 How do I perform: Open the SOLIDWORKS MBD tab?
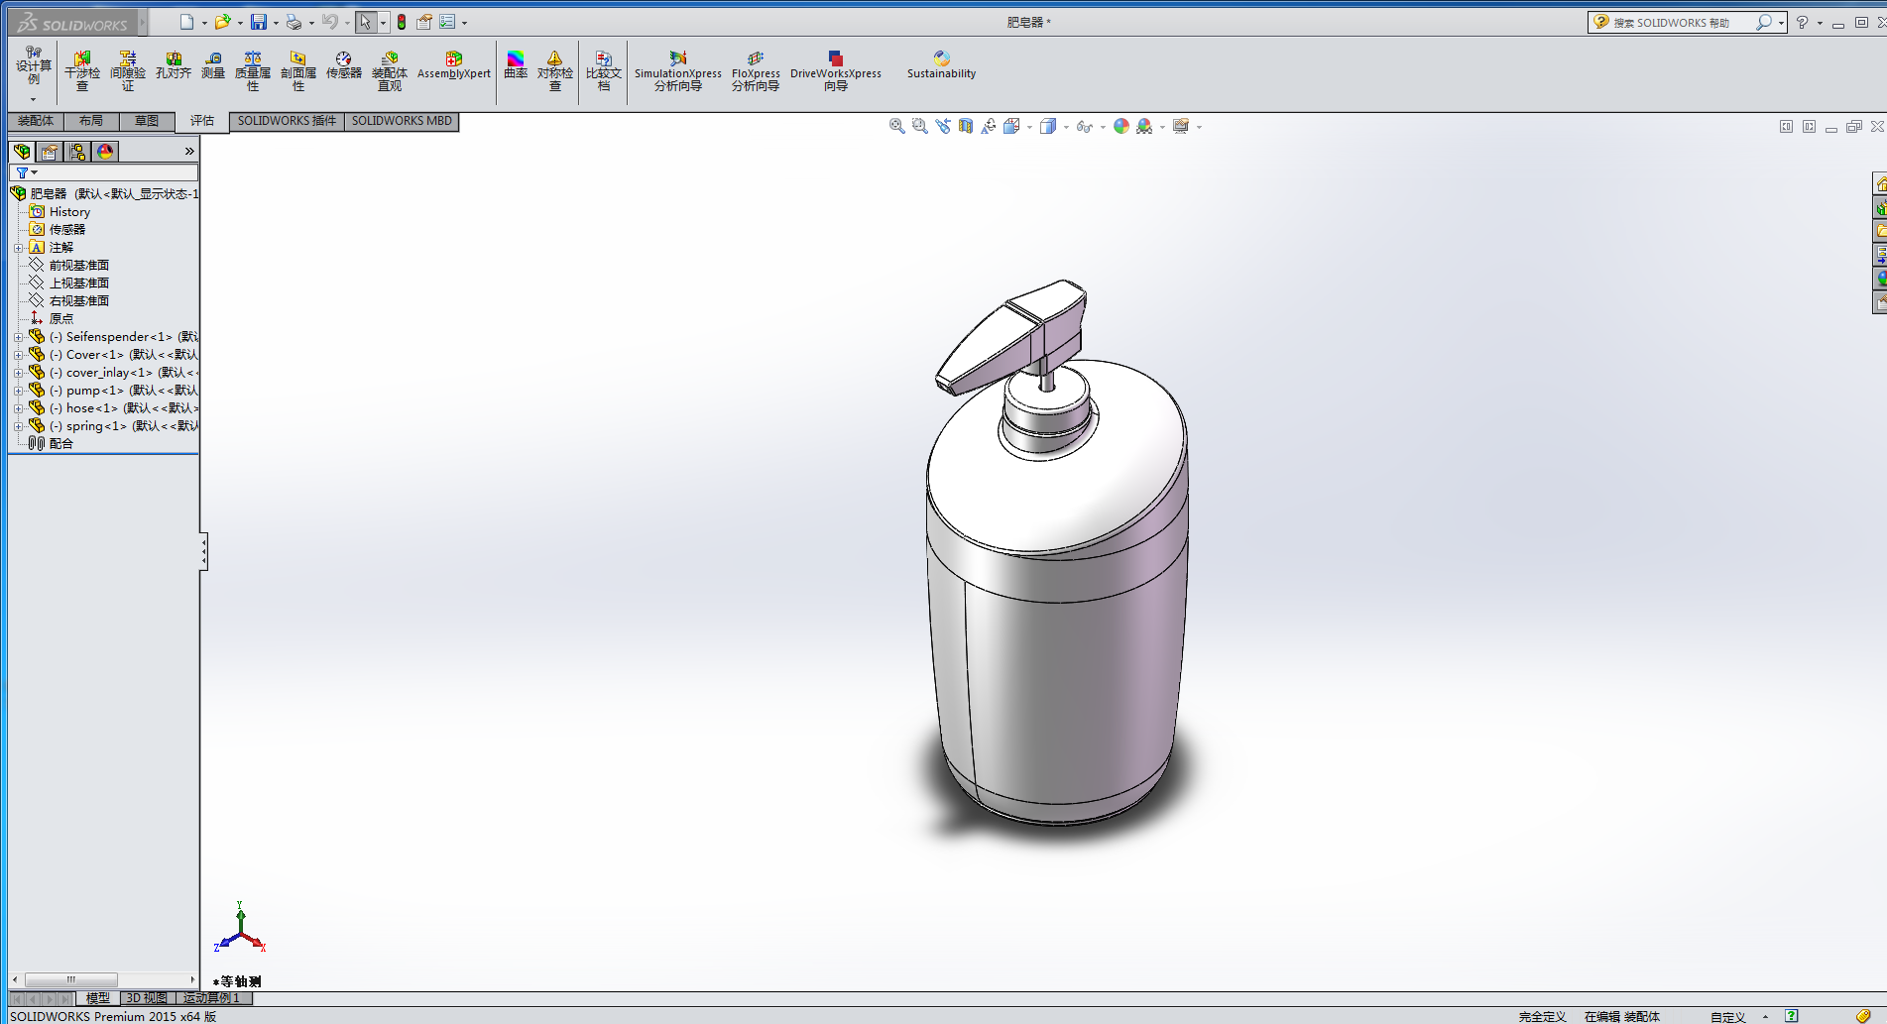pyautogui.click(x=402, y=121)
